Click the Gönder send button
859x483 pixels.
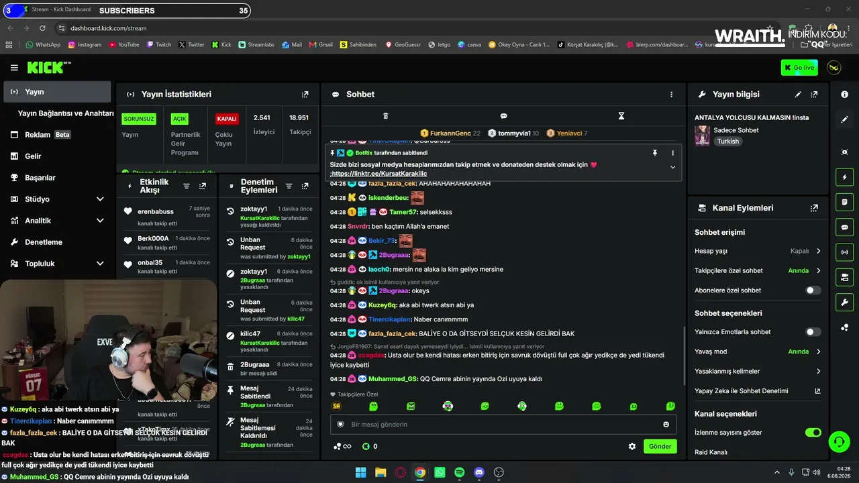tap(660, 446)
